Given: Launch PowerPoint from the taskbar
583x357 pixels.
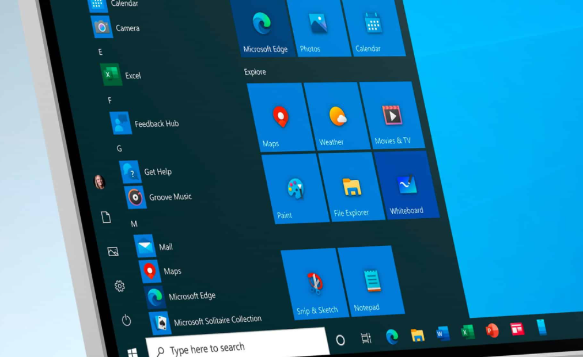Looking at the screenshot, I should point(492,331).
